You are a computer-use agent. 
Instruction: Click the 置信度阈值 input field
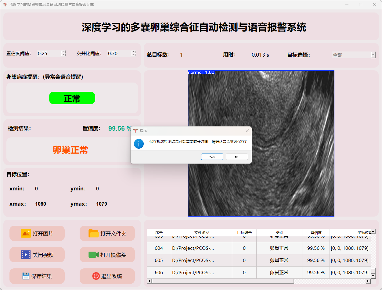(x=48, y=54)
